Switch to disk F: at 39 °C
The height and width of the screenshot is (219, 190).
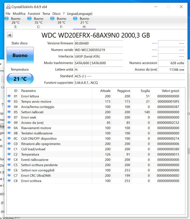click(61, 23)
